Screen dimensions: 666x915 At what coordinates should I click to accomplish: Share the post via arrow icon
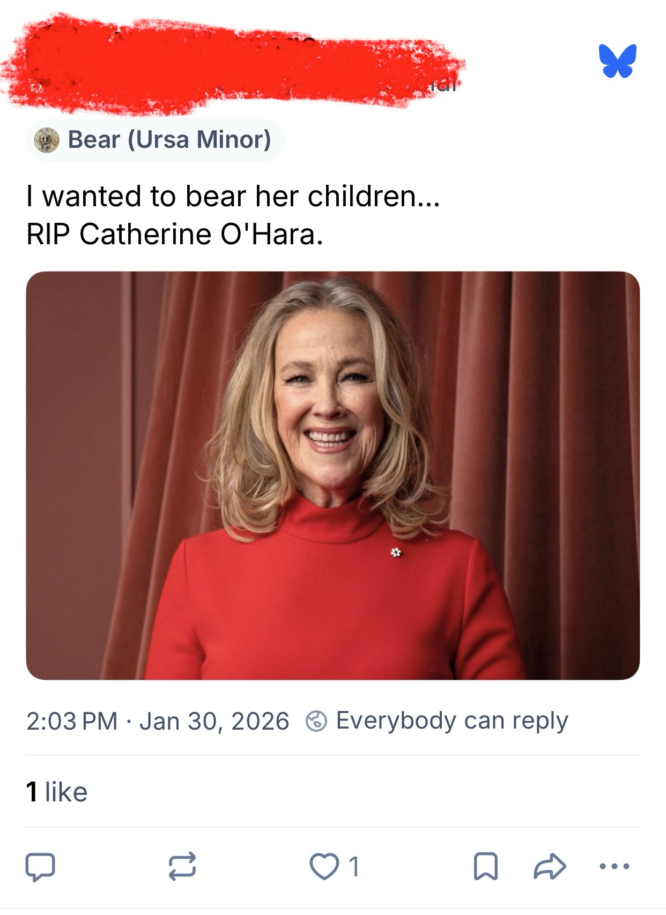pos(550,866)
